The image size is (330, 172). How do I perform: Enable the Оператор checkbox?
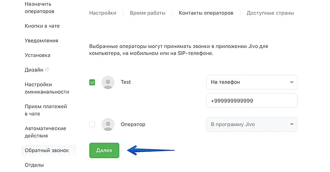(x=92, y=125)
